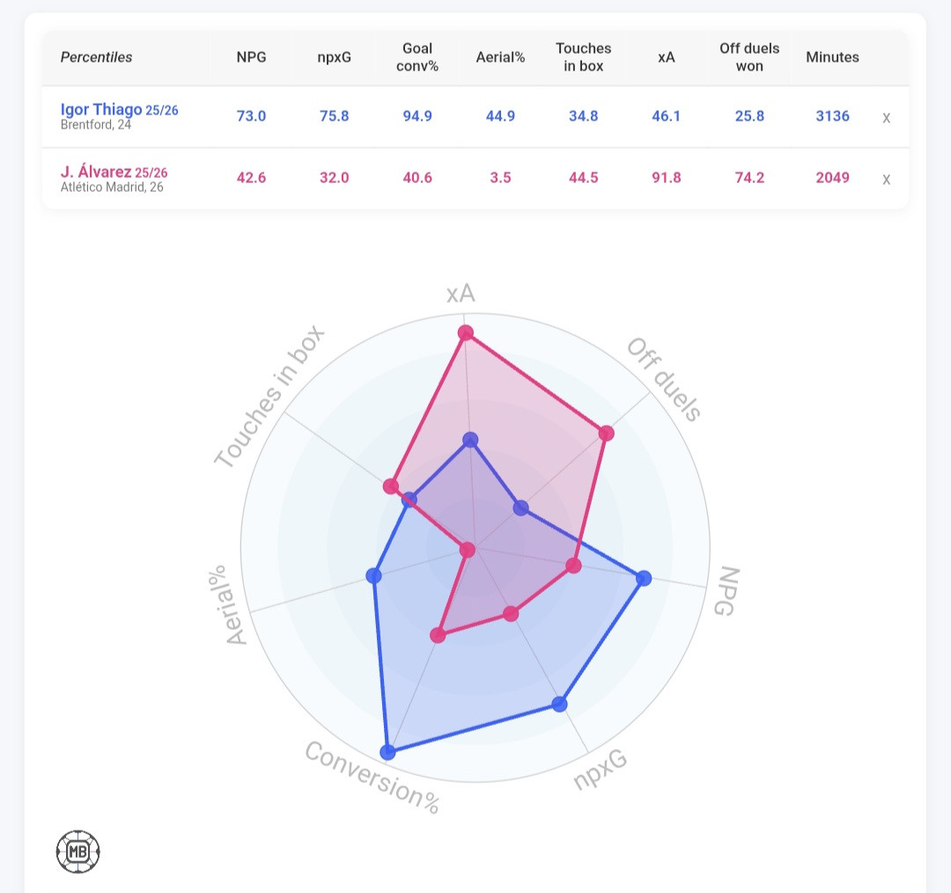Select the Minutes column header
Viewport: 951px width, 893px height.
pos(832,57)
